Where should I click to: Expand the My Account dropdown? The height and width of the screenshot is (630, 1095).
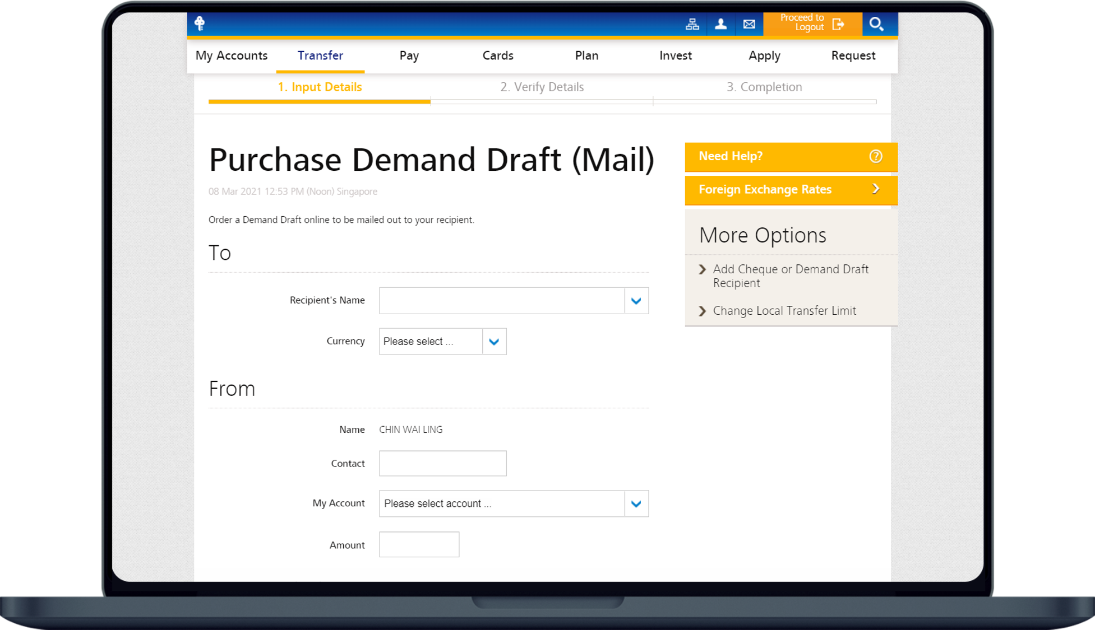click(636, 503)
